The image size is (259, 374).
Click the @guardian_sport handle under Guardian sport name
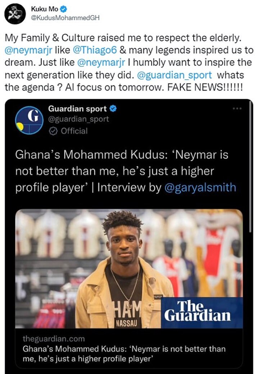click(x=78, y=119)
